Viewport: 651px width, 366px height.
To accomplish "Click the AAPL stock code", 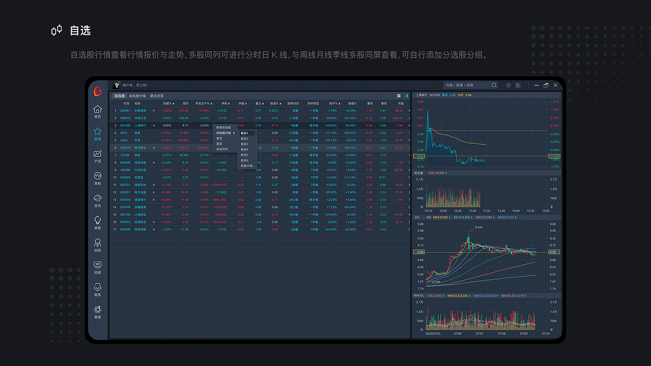I will coord(124,140).
